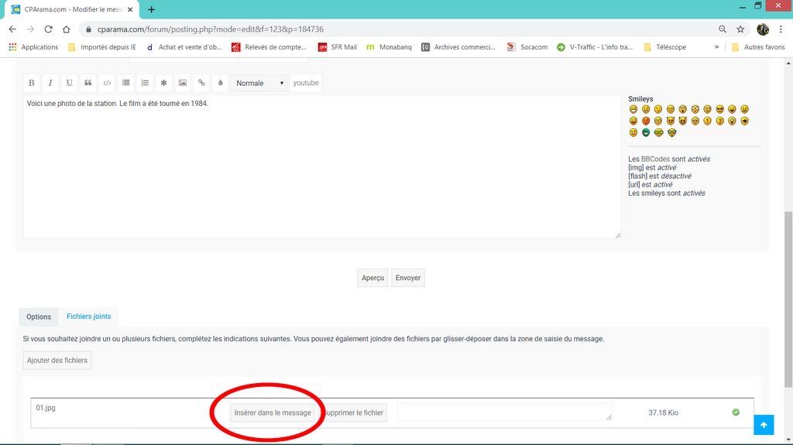793x445 pixels.
Task: Open the Autres favoris folder
Action: (758, 47)
